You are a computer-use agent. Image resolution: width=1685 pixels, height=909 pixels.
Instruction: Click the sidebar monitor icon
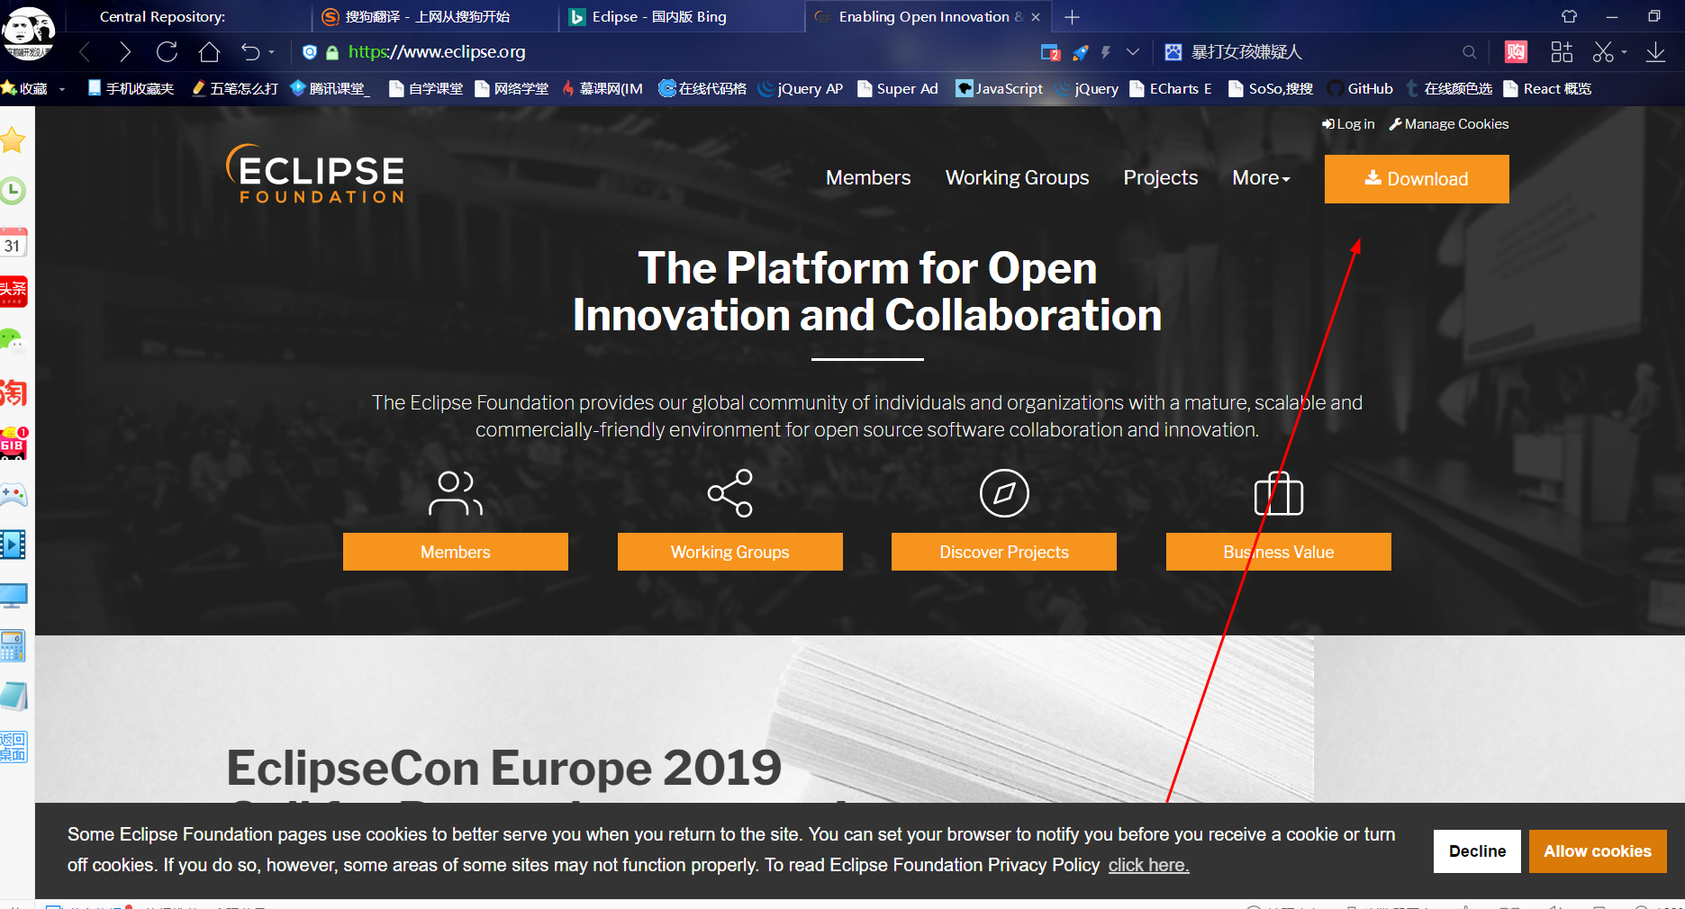click(x=14, y=595)
